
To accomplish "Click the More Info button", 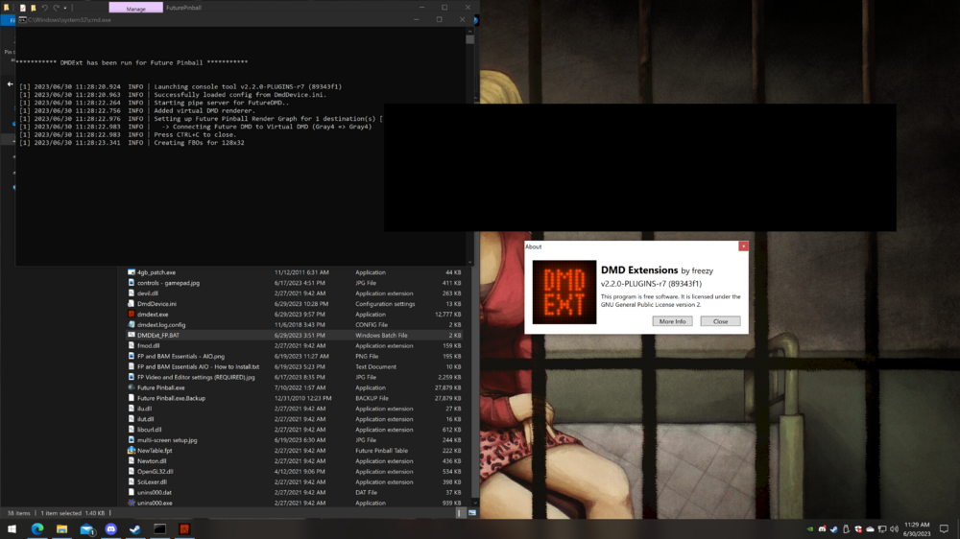I will point(672,321).
